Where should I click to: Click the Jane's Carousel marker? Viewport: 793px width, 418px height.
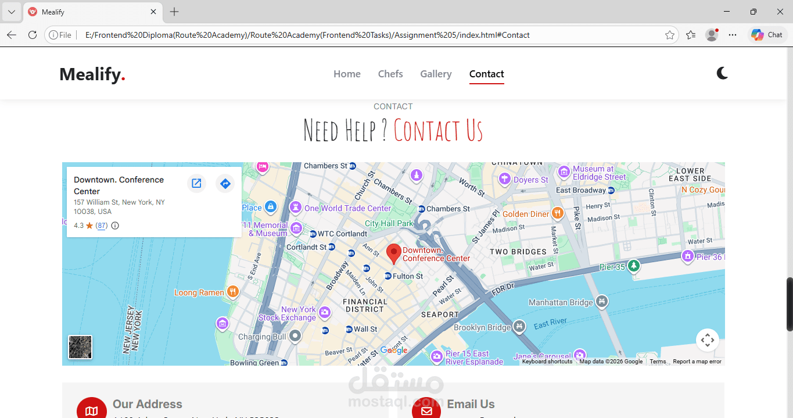[x=579, y=355]
